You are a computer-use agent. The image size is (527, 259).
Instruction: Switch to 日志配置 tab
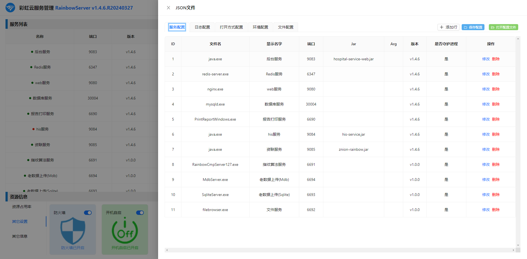tap(202, 27)
